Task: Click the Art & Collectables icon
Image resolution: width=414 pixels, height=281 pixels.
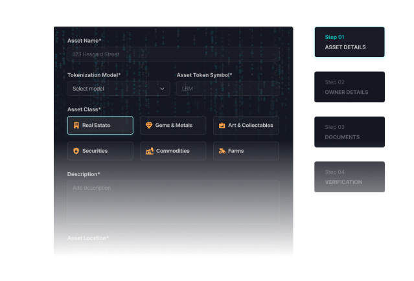Action: pyautogui.click(x=222, y=125)
